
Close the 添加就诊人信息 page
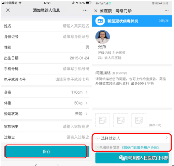[8, 10]
